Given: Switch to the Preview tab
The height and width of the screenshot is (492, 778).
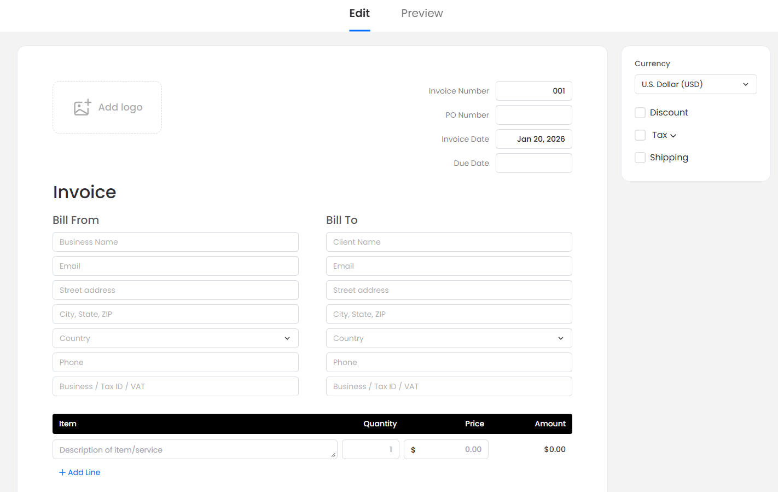Looking at the screenshot, I should [x=422, y=13].
